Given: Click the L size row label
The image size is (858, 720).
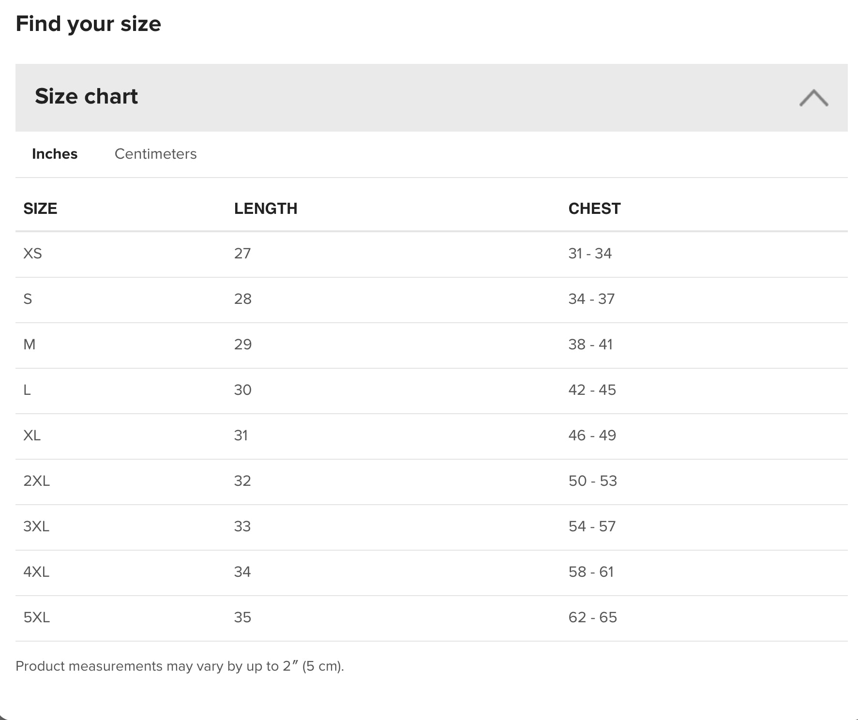Looking at the screenshot, I should (27, 390).
